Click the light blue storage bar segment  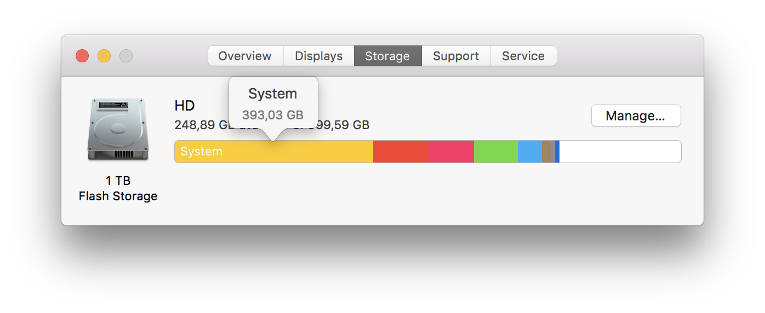(x=530, y=152)
